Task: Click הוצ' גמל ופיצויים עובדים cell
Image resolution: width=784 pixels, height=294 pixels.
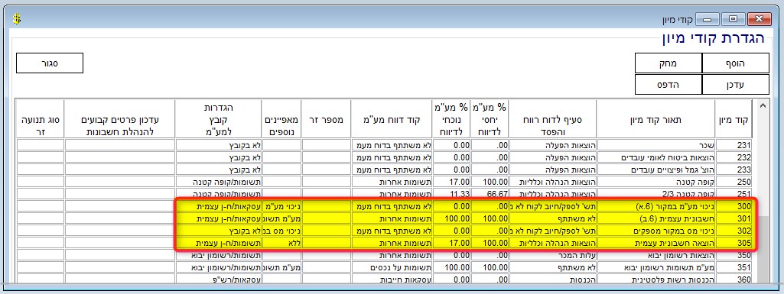Action: coord(656,170)
